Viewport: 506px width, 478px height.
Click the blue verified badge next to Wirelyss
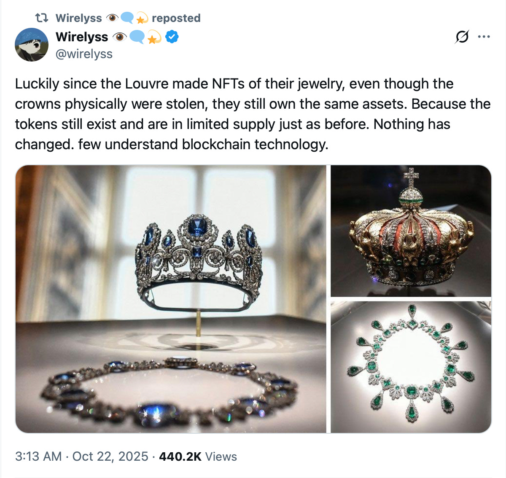(x=171, y=37)
